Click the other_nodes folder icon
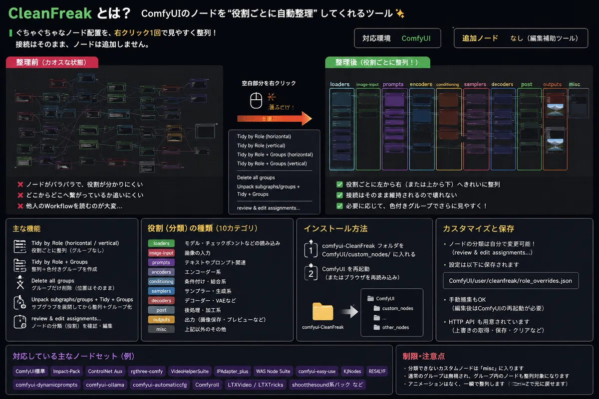The width and height of the screenshot is (599, 399). coord(378,327)
